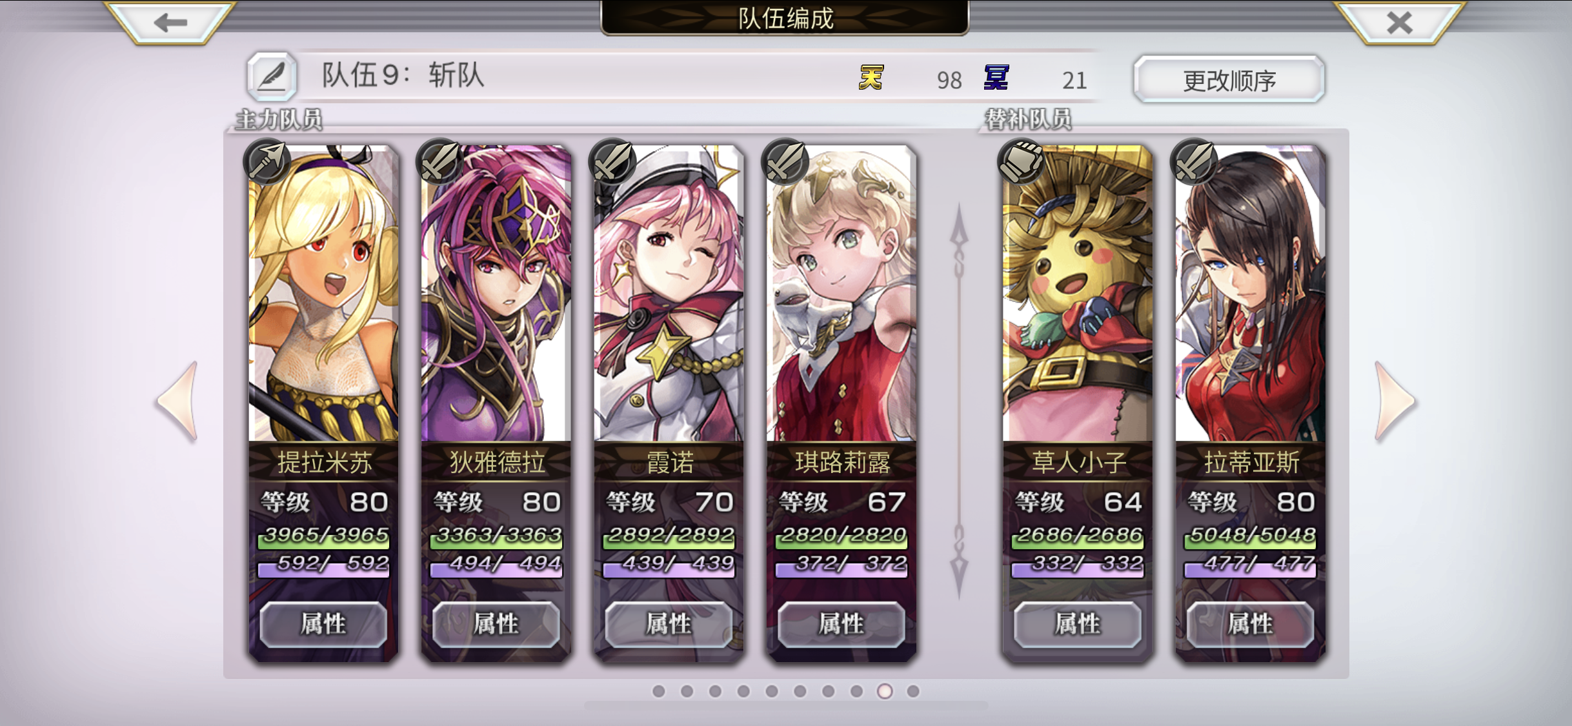Select the last team page dot
Viewport: 1572px width, 726px height.
[913, 691]
